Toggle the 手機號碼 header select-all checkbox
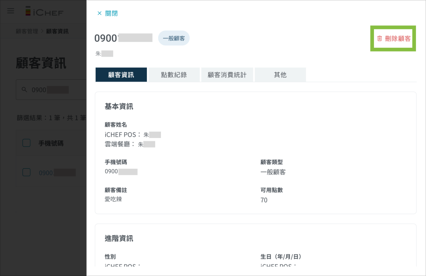The width and height of the screenshot is (426, 276). (x=26, y=143)
